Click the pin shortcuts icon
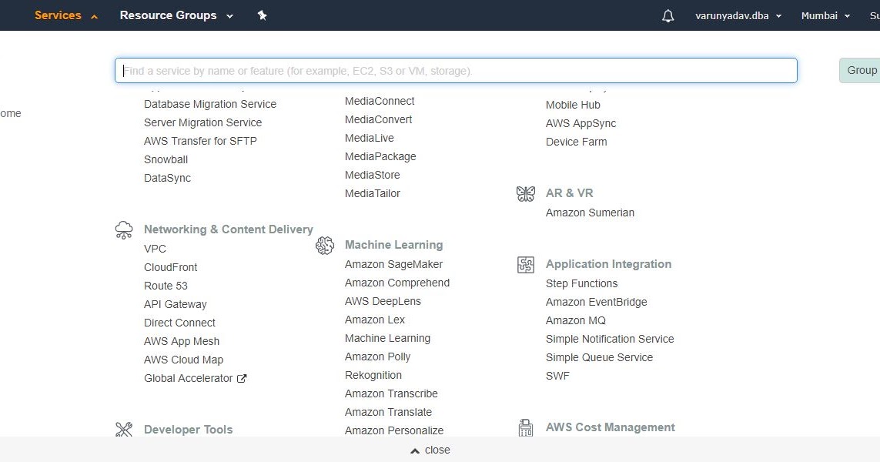 [x=262, y=15]
